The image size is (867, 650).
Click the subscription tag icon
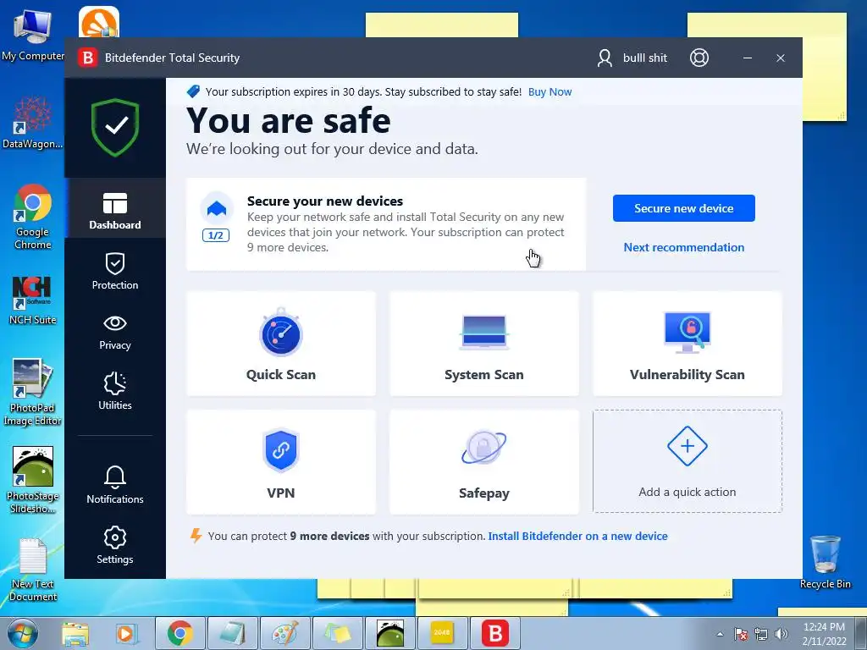193,91
